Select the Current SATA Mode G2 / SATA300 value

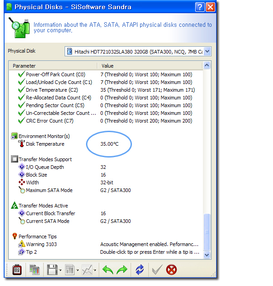click(x=116, y=221)
